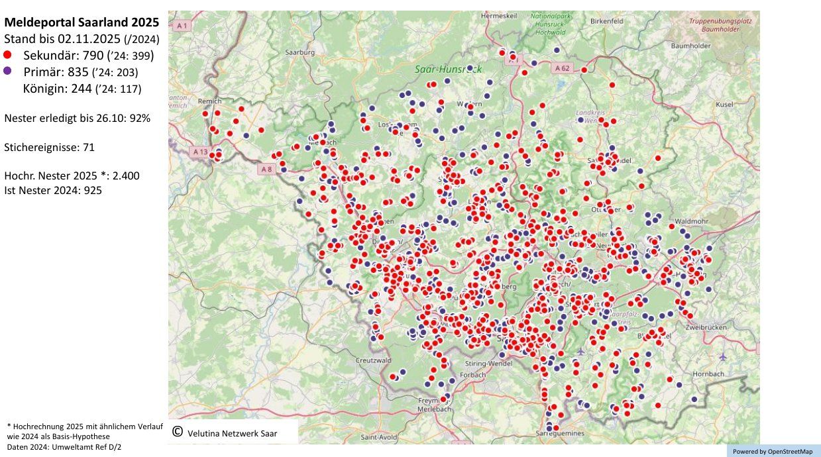Image resolution: width=821 pixels, height=457 pixels.
Task: Click the A 13 motorway shield
Action: (201, 152)
